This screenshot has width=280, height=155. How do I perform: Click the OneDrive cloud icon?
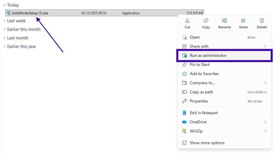pos(184,122)
